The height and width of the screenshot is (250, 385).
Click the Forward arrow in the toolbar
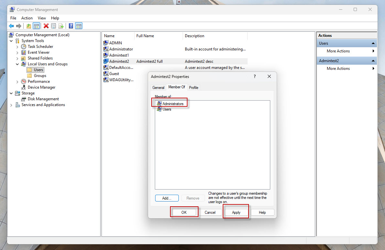tap(19, 26)
